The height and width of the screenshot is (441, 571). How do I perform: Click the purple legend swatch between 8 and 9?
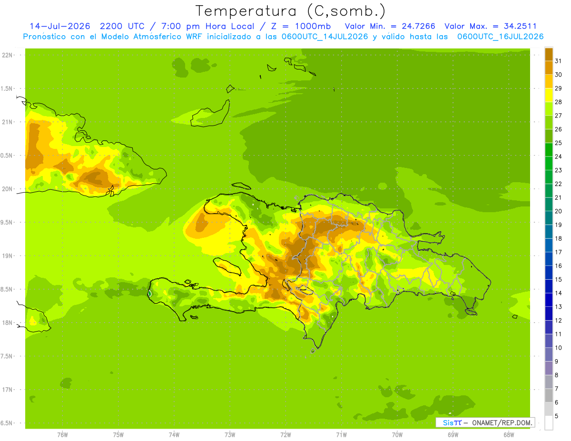click(549, 368)
